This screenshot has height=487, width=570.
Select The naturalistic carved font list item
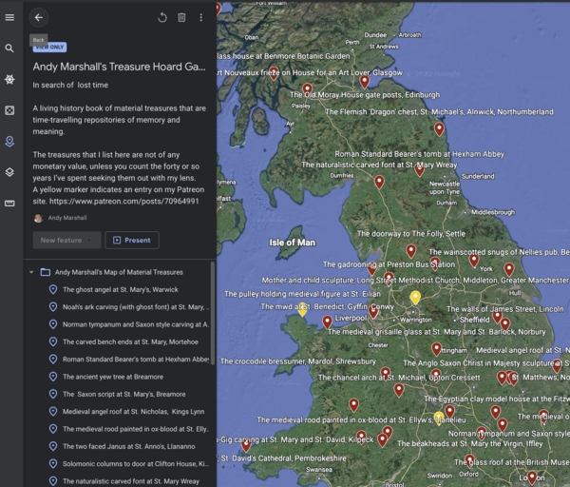(x=131, y=481)
